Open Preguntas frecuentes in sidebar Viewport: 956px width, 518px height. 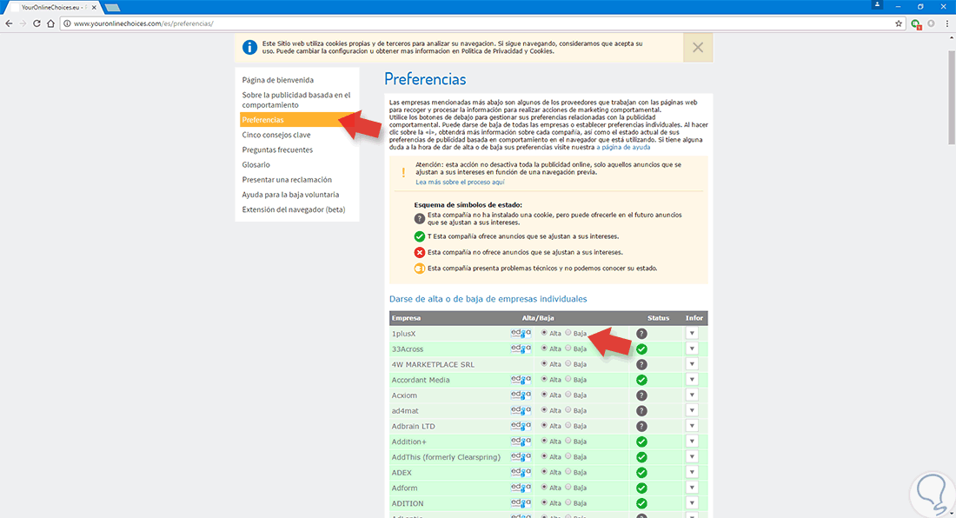point(277,149)
